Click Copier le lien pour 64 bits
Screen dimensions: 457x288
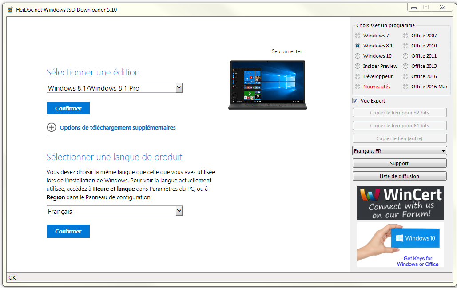point(399,126)
